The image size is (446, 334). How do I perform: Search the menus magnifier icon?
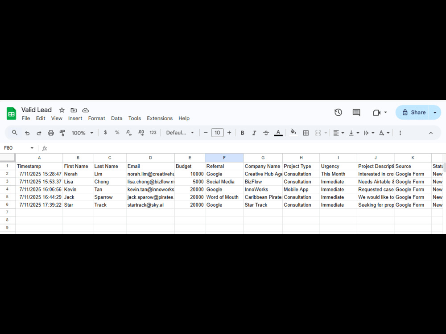click(15, 133)
